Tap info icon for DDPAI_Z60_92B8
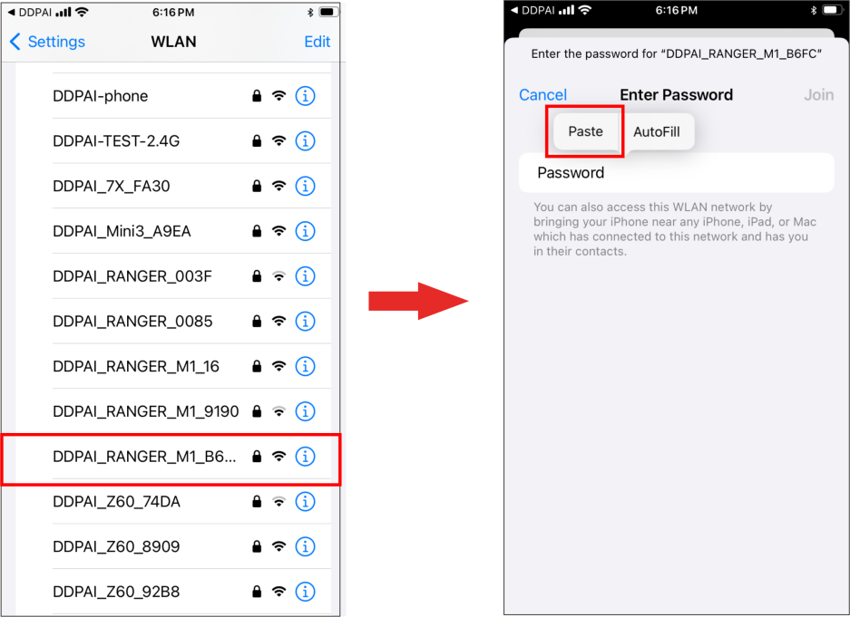 [305, 592]
